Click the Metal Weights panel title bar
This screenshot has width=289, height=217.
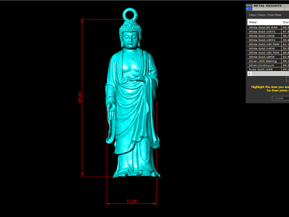coord(267,7)
